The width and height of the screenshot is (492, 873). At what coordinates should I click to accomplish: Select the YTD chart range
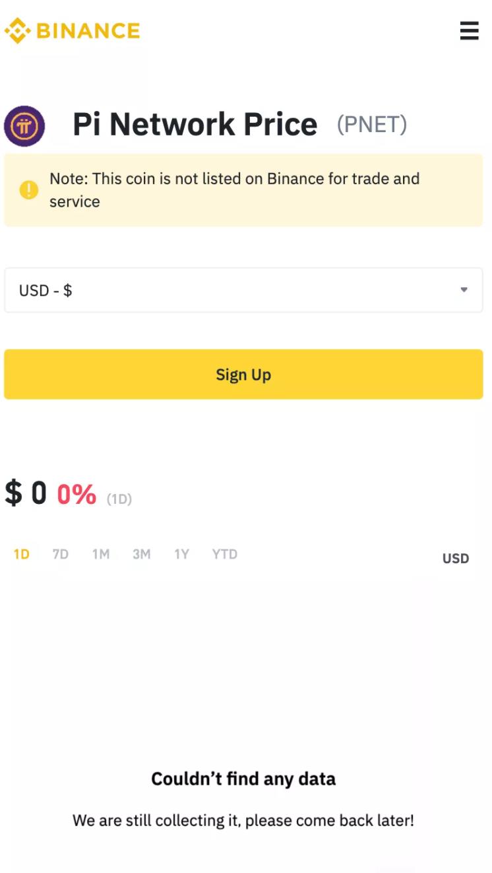pos(224,554)
